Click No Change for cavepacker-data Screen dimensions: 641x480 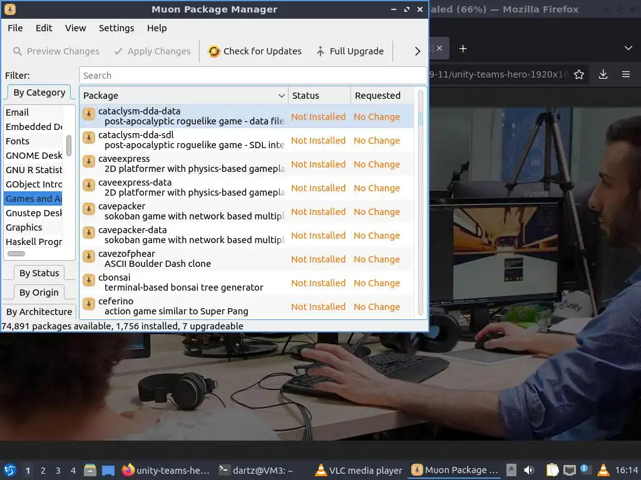coord(377,236)
